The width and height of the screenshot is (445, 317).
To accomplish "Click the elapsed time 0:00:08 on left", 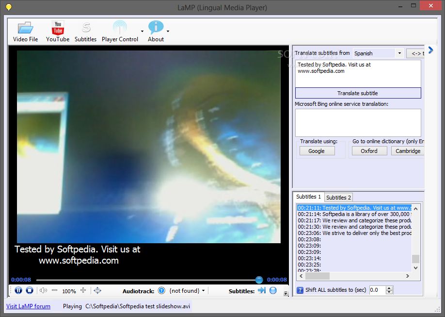I will pos(21,280).
